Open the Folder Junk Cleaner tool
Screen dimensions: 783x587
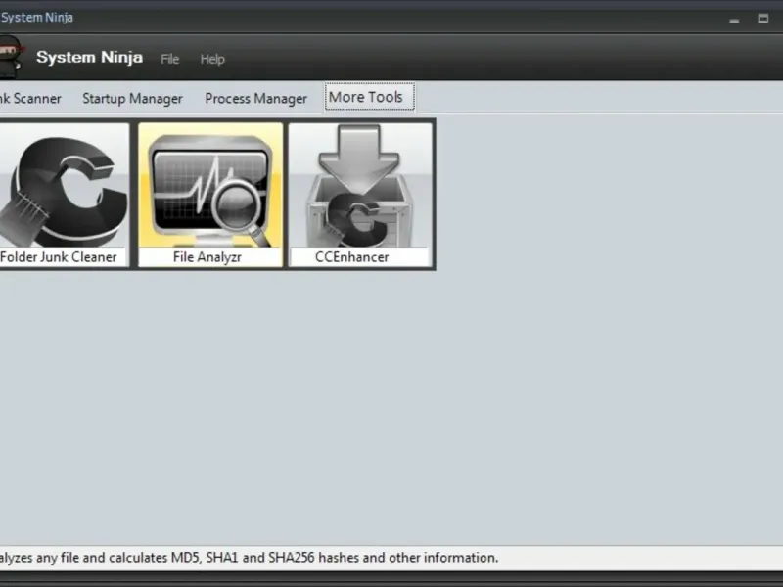pyautogui.click(x=64, y=195)
